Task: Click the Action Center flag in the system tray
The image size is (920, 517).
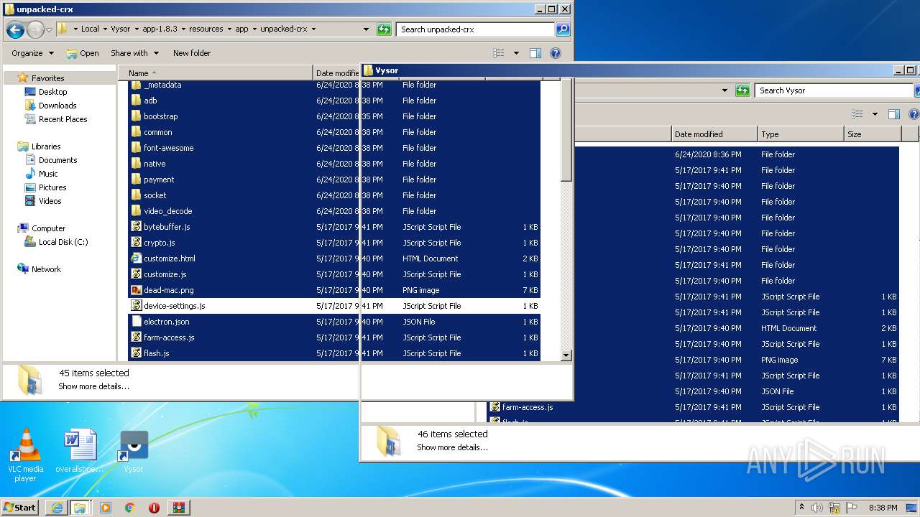Action: tap(852, 508)
